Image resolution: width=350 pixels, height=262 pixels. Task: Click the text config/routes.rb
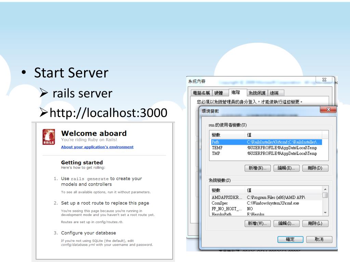(109, 222)
